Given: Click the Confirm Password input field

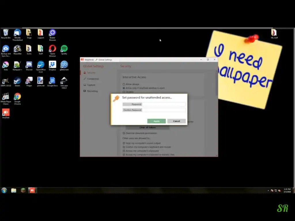Looking at the screenshot, I should coord(164,110).
